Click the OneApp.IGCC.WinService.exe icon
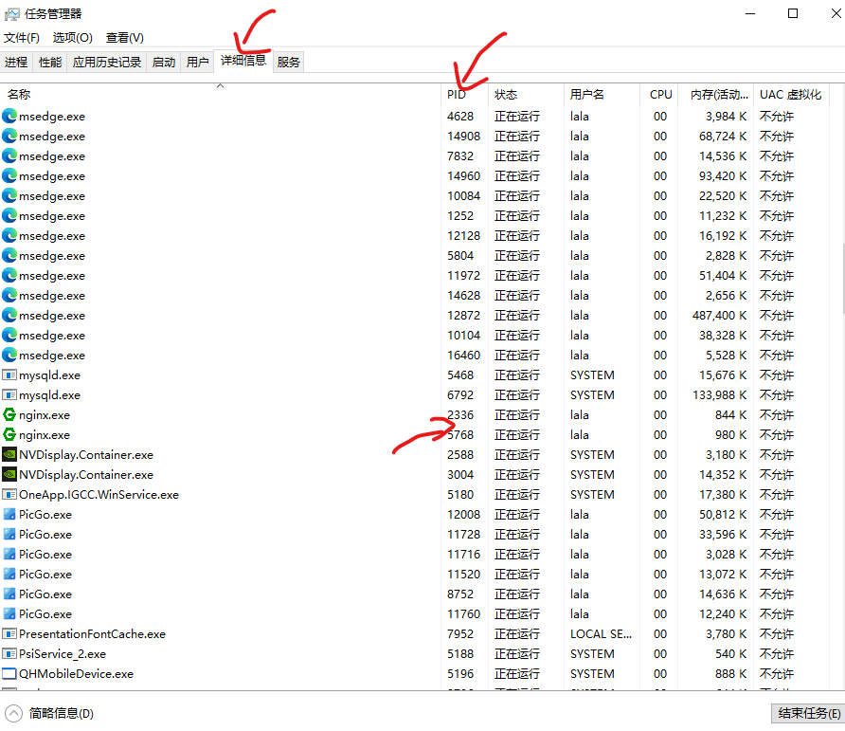The image size is (845, 731). [x=9, y=495]
